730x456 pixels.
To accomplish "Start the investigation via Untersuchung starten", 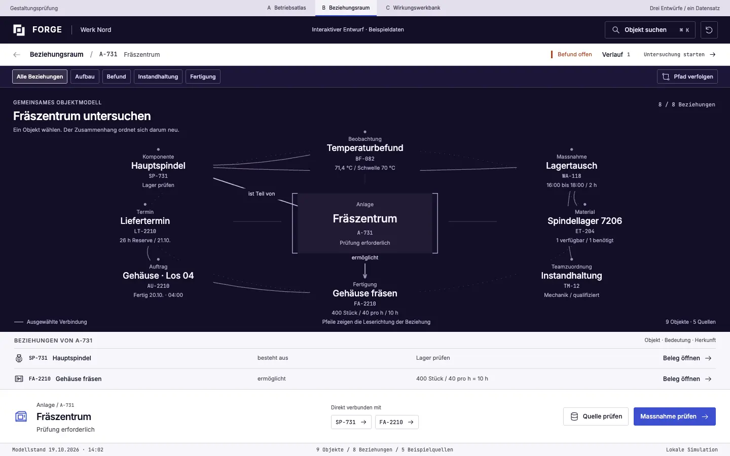I will 680,55.
